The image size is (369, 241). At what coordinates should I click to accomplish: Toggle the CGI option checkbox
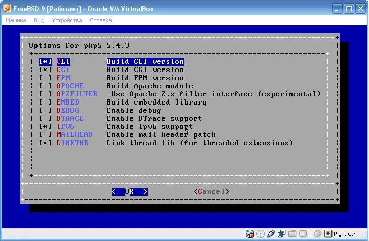(45, 70)
